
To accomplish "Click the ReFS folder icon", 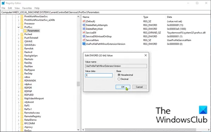I will click(x=22, y=106).
